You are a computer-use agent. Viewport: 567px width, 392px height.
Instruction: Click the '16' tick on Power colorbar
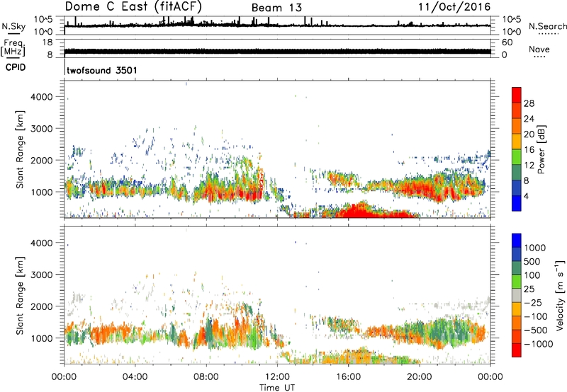[529, 150]
